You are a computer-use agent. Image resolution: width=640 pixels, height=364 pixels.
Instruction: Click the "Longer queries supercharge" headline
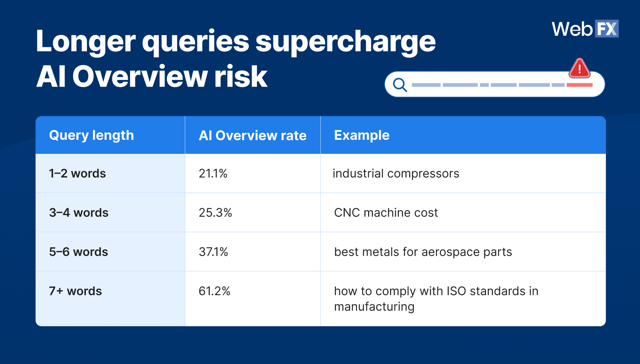236,41
